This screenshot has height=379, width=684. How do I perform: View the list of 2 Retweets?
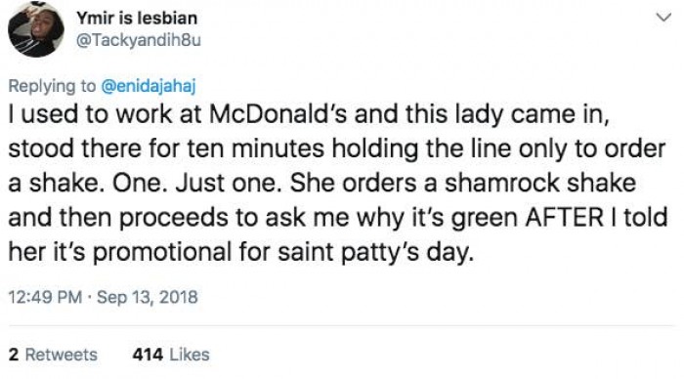53,355
